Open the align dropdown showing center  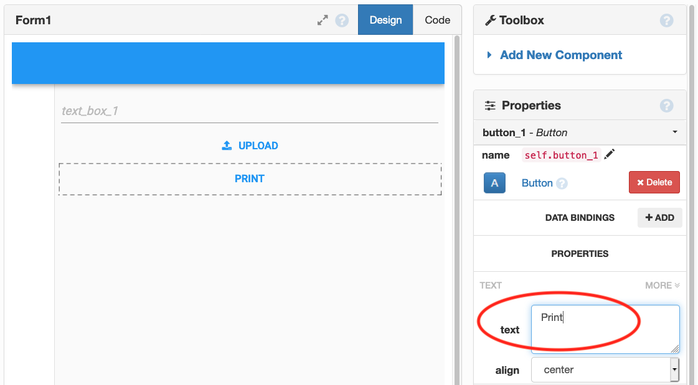pos(604,369)
